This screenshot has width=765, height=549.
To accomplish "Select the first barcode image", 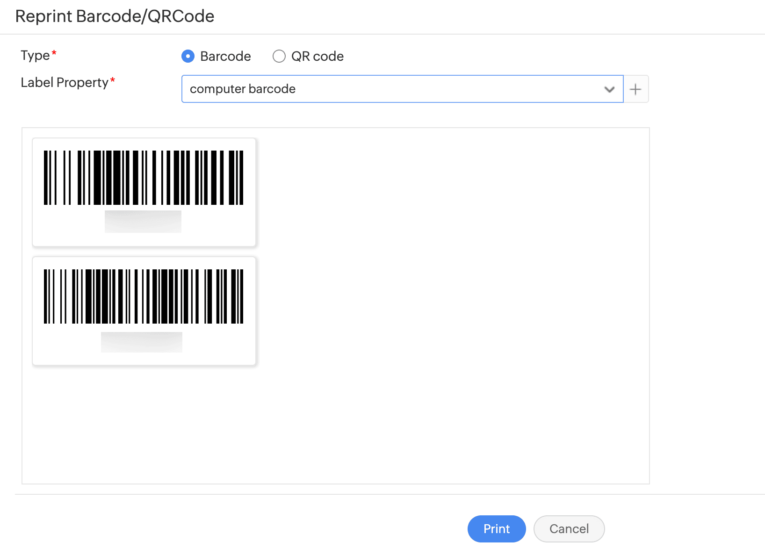I will (144, 178).
